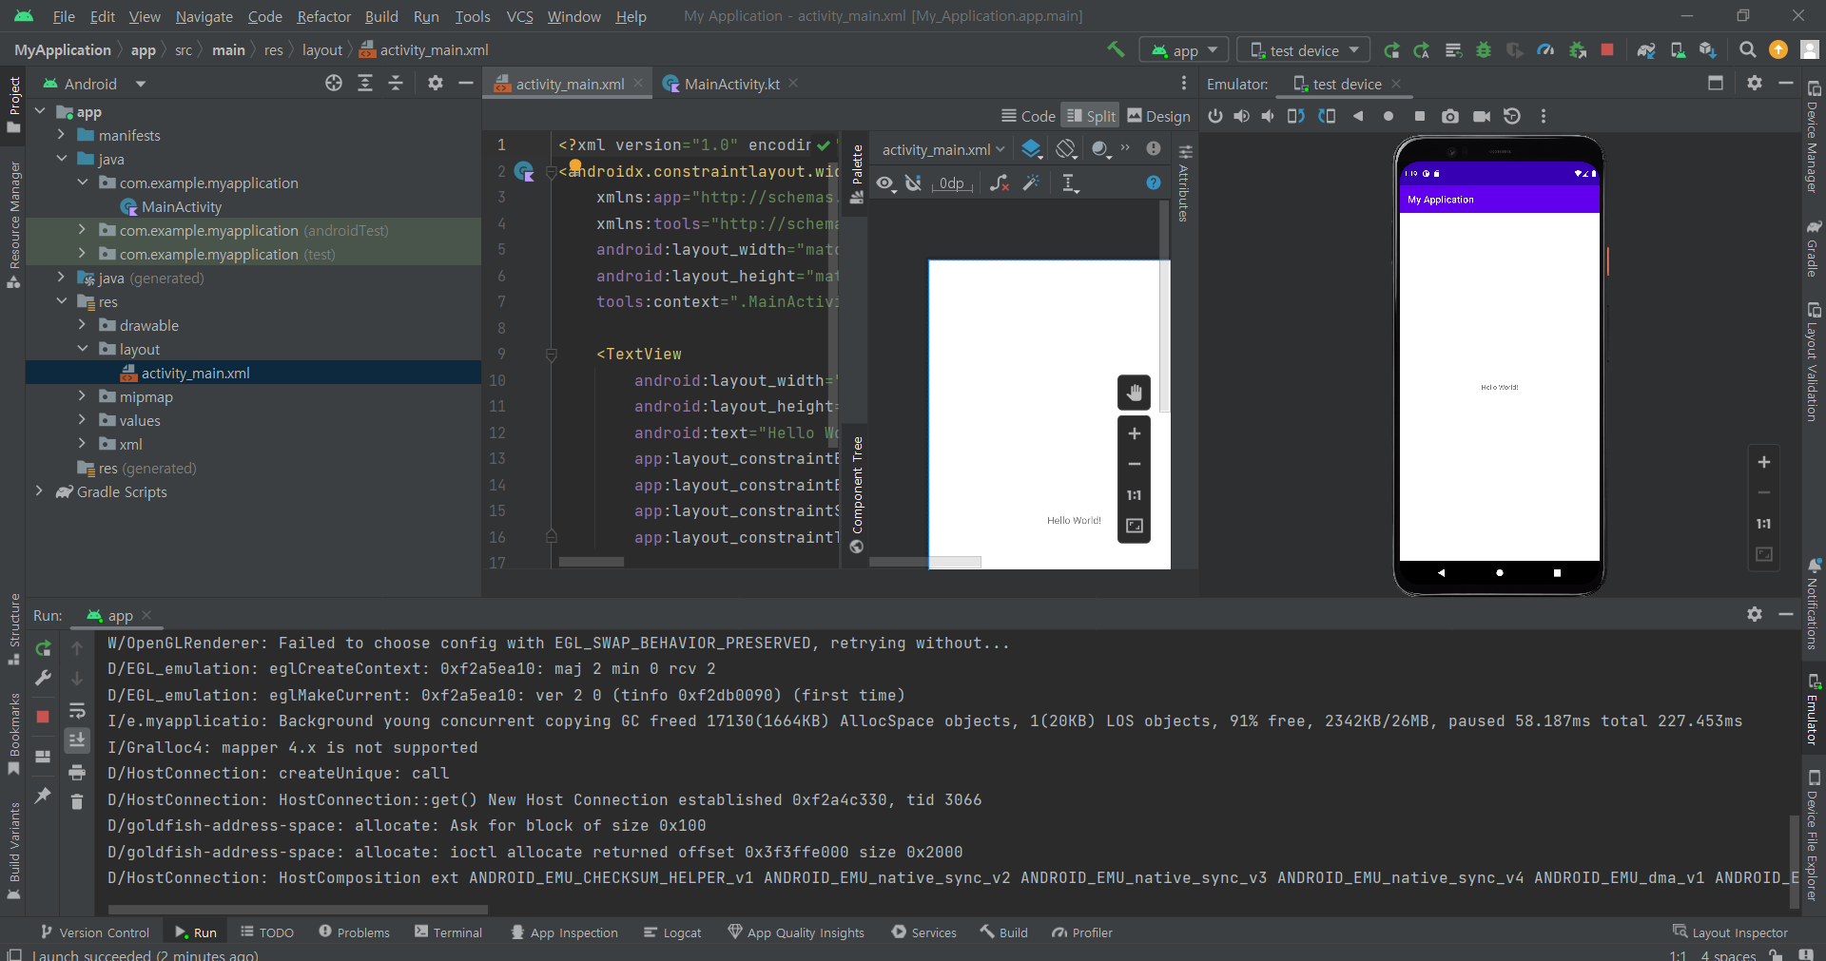Open emulator extended controls three dots
This screenshot has height=961, width=1826.
[1544, 116]
